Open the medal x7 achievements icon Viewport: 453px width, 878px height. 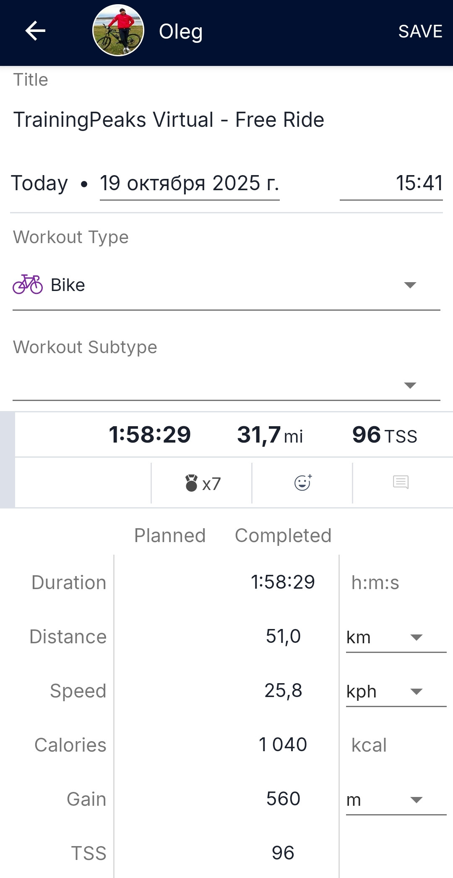(202, 483)
